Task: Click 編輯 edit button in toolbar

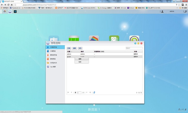Action: tap(74, 48)
